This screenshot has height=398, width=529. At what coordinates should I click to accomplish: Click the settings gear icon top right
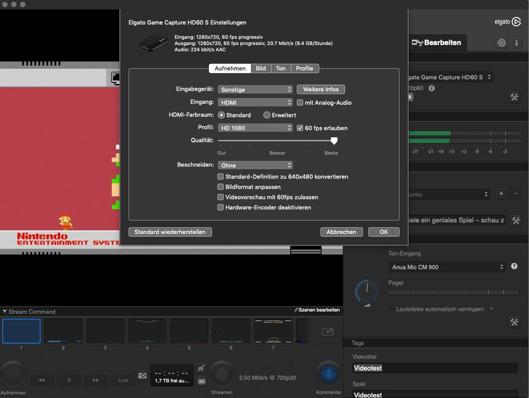(x=501, y=42)
